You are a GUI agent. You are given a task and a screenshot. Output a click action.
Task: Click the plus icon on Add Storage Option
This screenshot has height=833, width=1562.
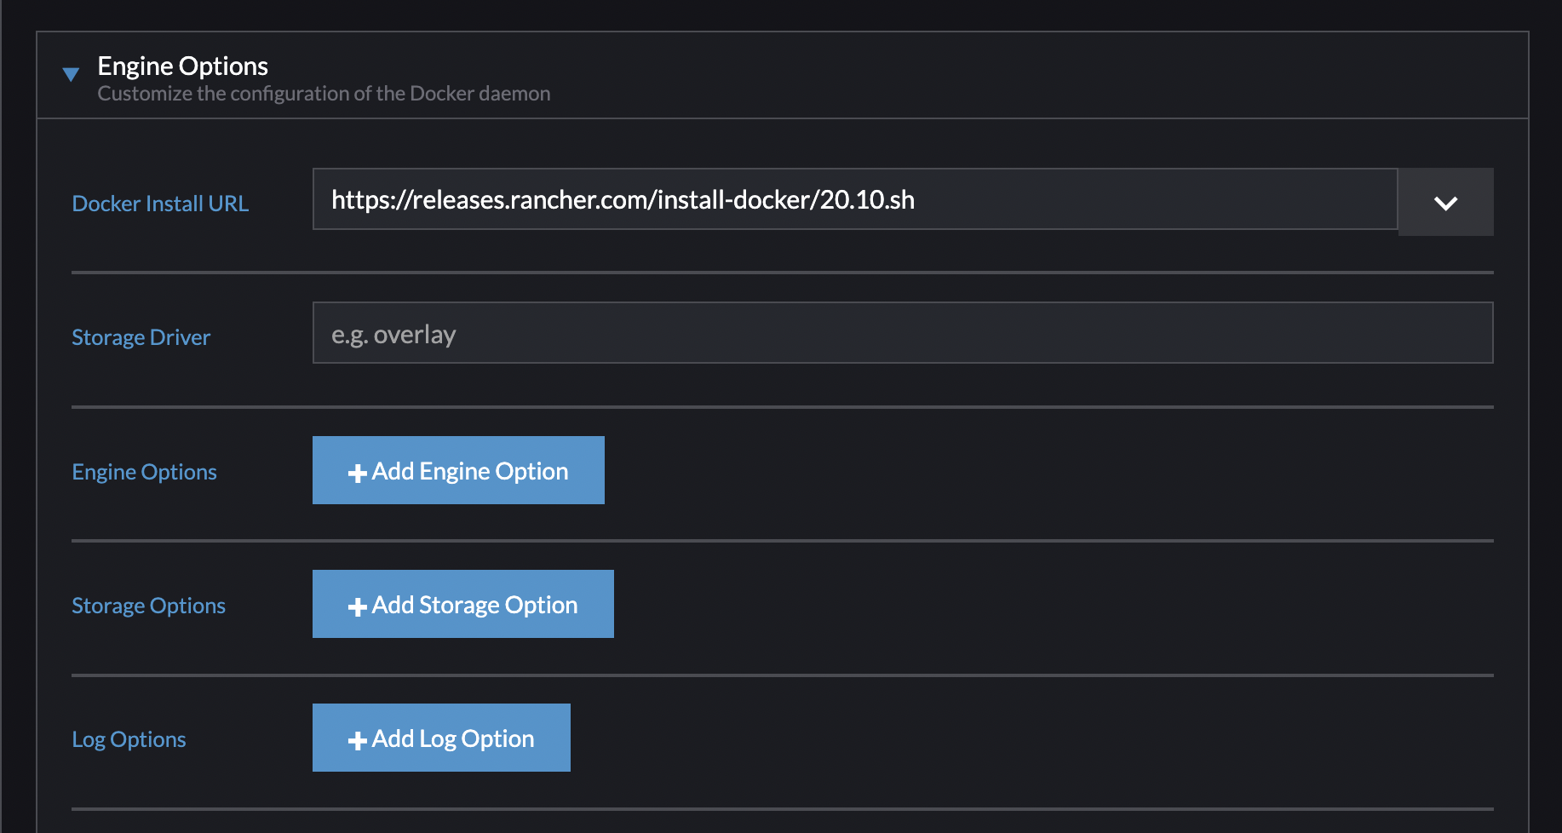pyautogui.click(x=358, y=605)
